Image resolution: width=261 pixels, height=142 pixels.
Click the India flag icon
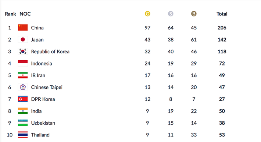(x=23, y=111)
